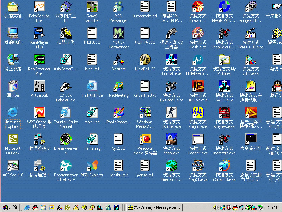This screenshot has height=212, width=282.
Task: Click the Dreamweaver 4 shortcut
Action: 66,139
